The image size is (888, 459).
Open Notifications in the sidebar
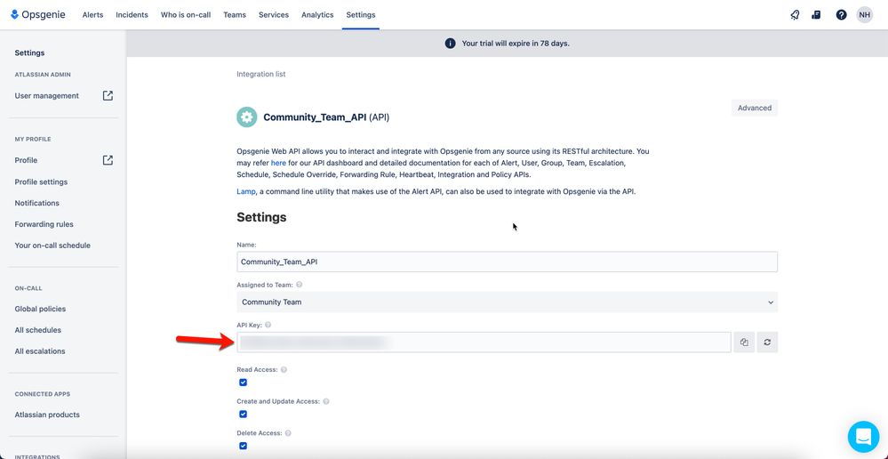tap(36, 203)
